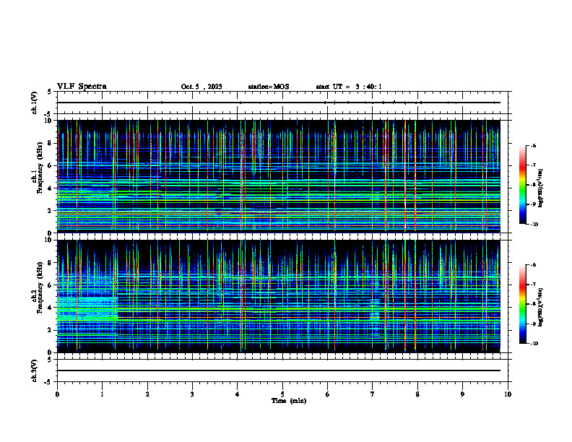Click the "ch.1(V)" waveform axis label
Screen dimensions: 572x442
pos(34,103)
